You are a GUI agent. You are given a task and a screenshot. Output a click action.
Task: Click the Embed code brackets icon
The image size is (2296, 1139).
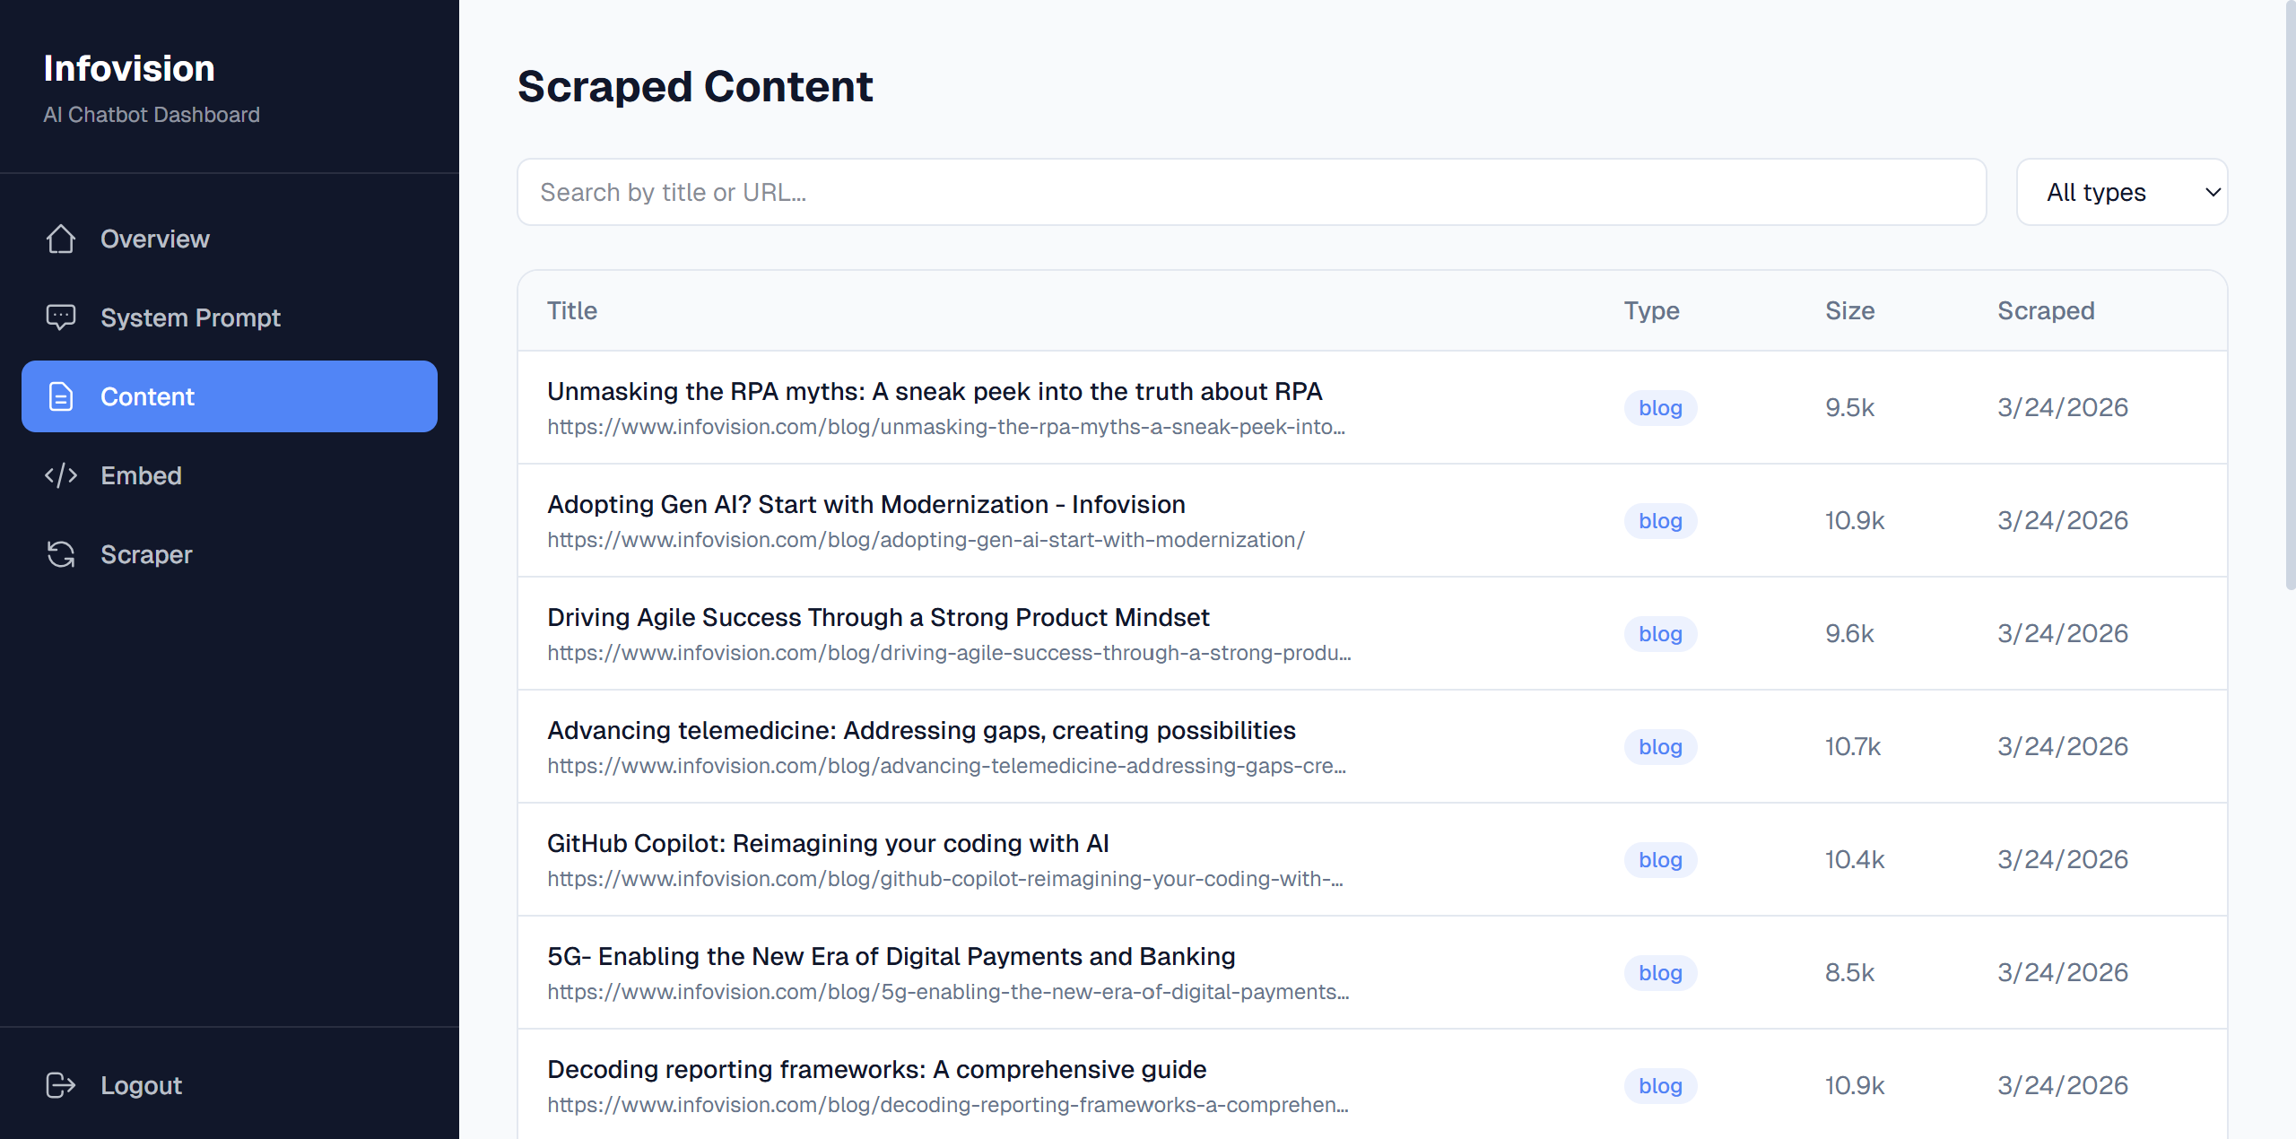[61, 475]
